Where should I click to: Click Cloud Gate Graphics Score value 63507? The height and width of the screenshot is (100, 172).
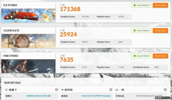pyautogui.click(x=85, y=42)
